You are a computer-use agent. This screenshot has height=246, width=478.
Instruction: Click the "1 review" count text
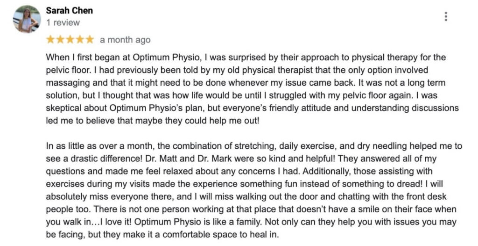click(x=63, y=22)
